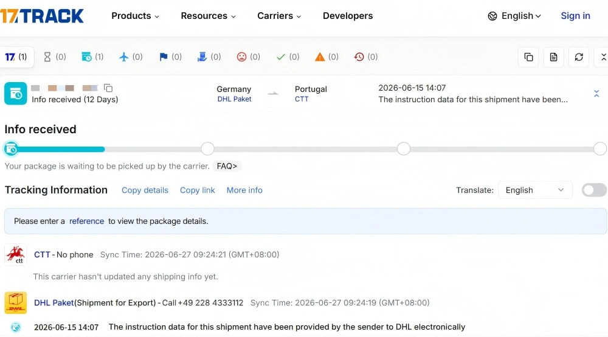The width and height of the screenshot is (608, 337).
Task: Filter by Info received (1) tab
Action: coord(92,57)
